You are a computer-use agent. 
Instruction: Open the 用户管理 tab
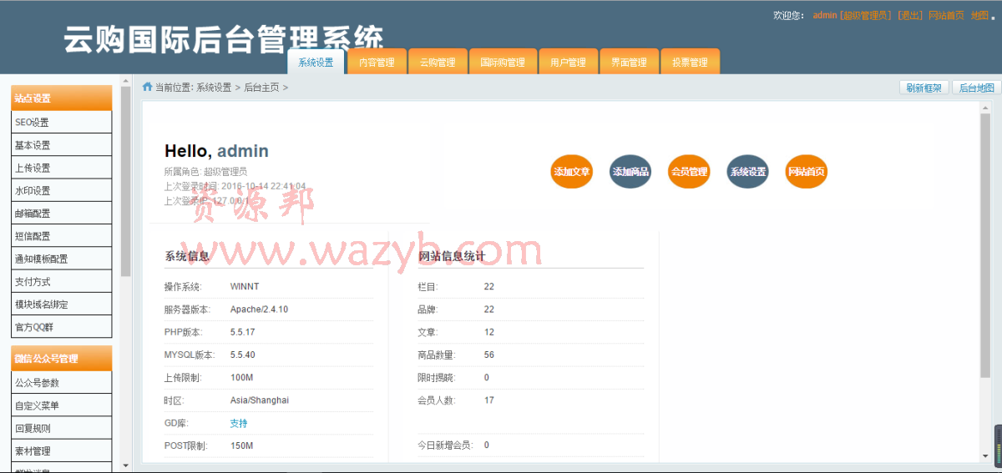click(x=568, y=63)
